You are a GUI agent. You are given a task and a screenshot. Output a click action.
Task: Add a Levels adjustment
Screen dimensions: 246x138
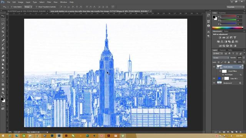point(224,38)
